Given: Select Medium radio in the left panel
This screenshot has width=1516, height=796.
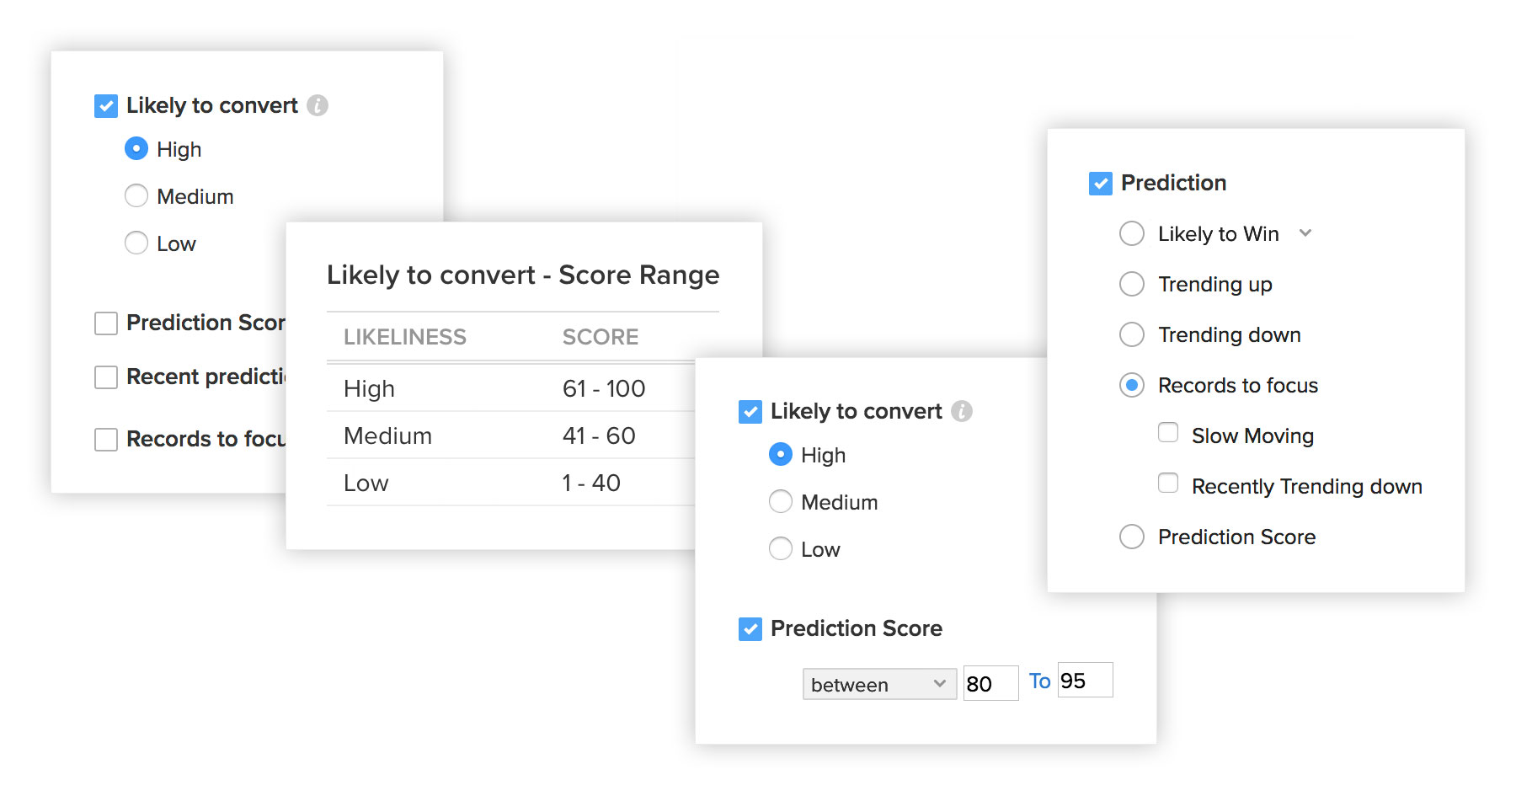Looking at the screenshot, I should pos(136,196).
